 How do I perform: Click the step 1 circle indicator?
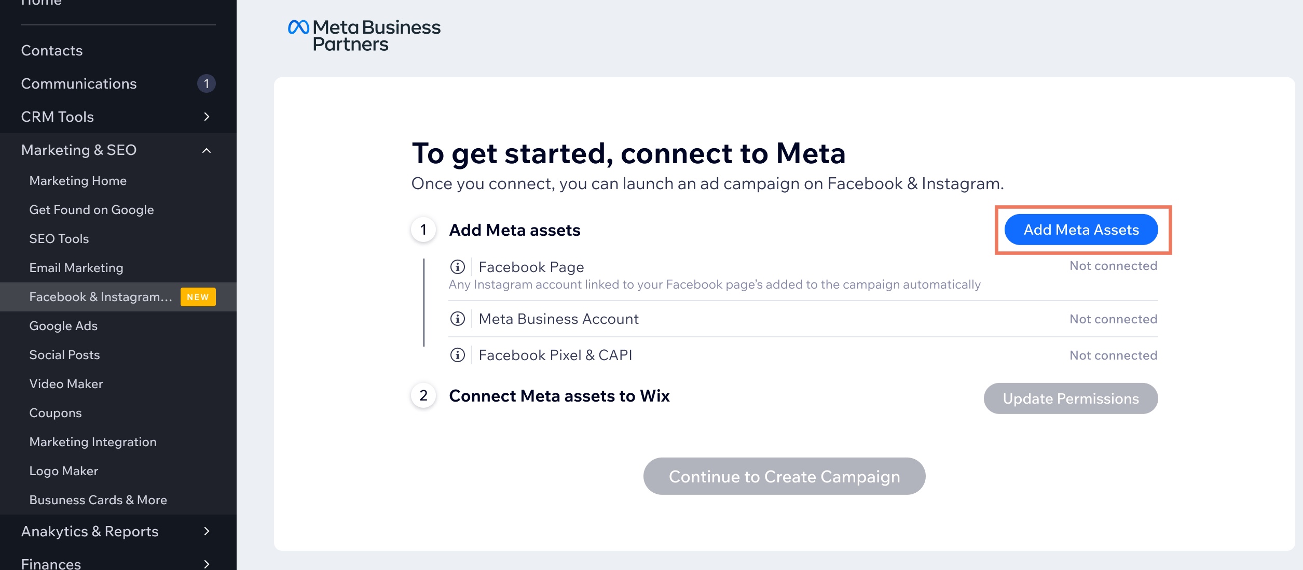(423, 229)
